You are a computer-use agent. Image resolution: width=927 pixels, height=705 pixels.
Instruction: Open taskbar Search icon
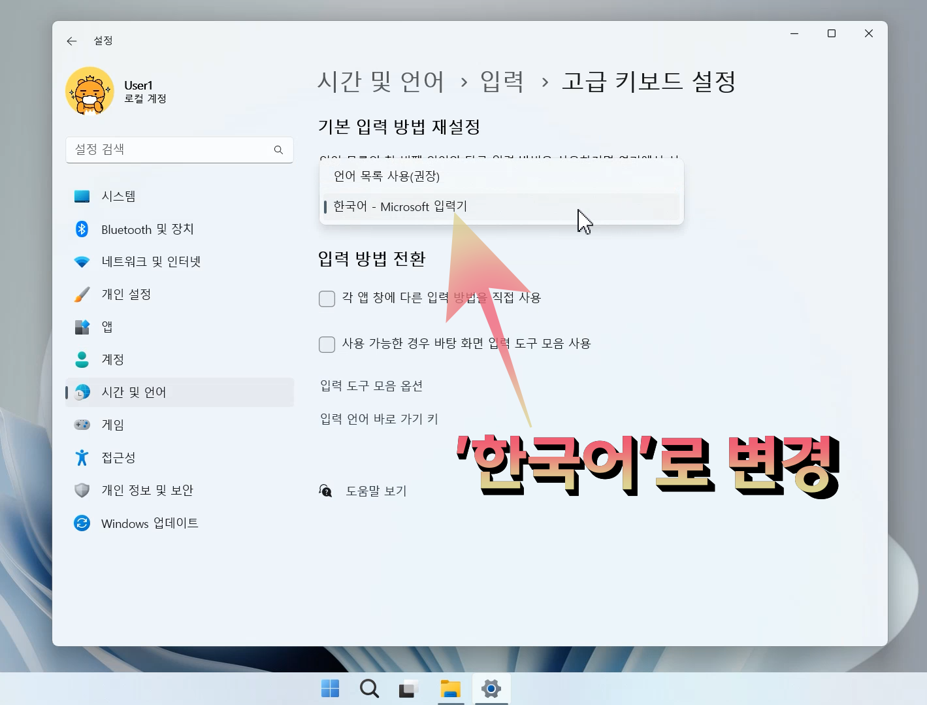click(369, 688)
